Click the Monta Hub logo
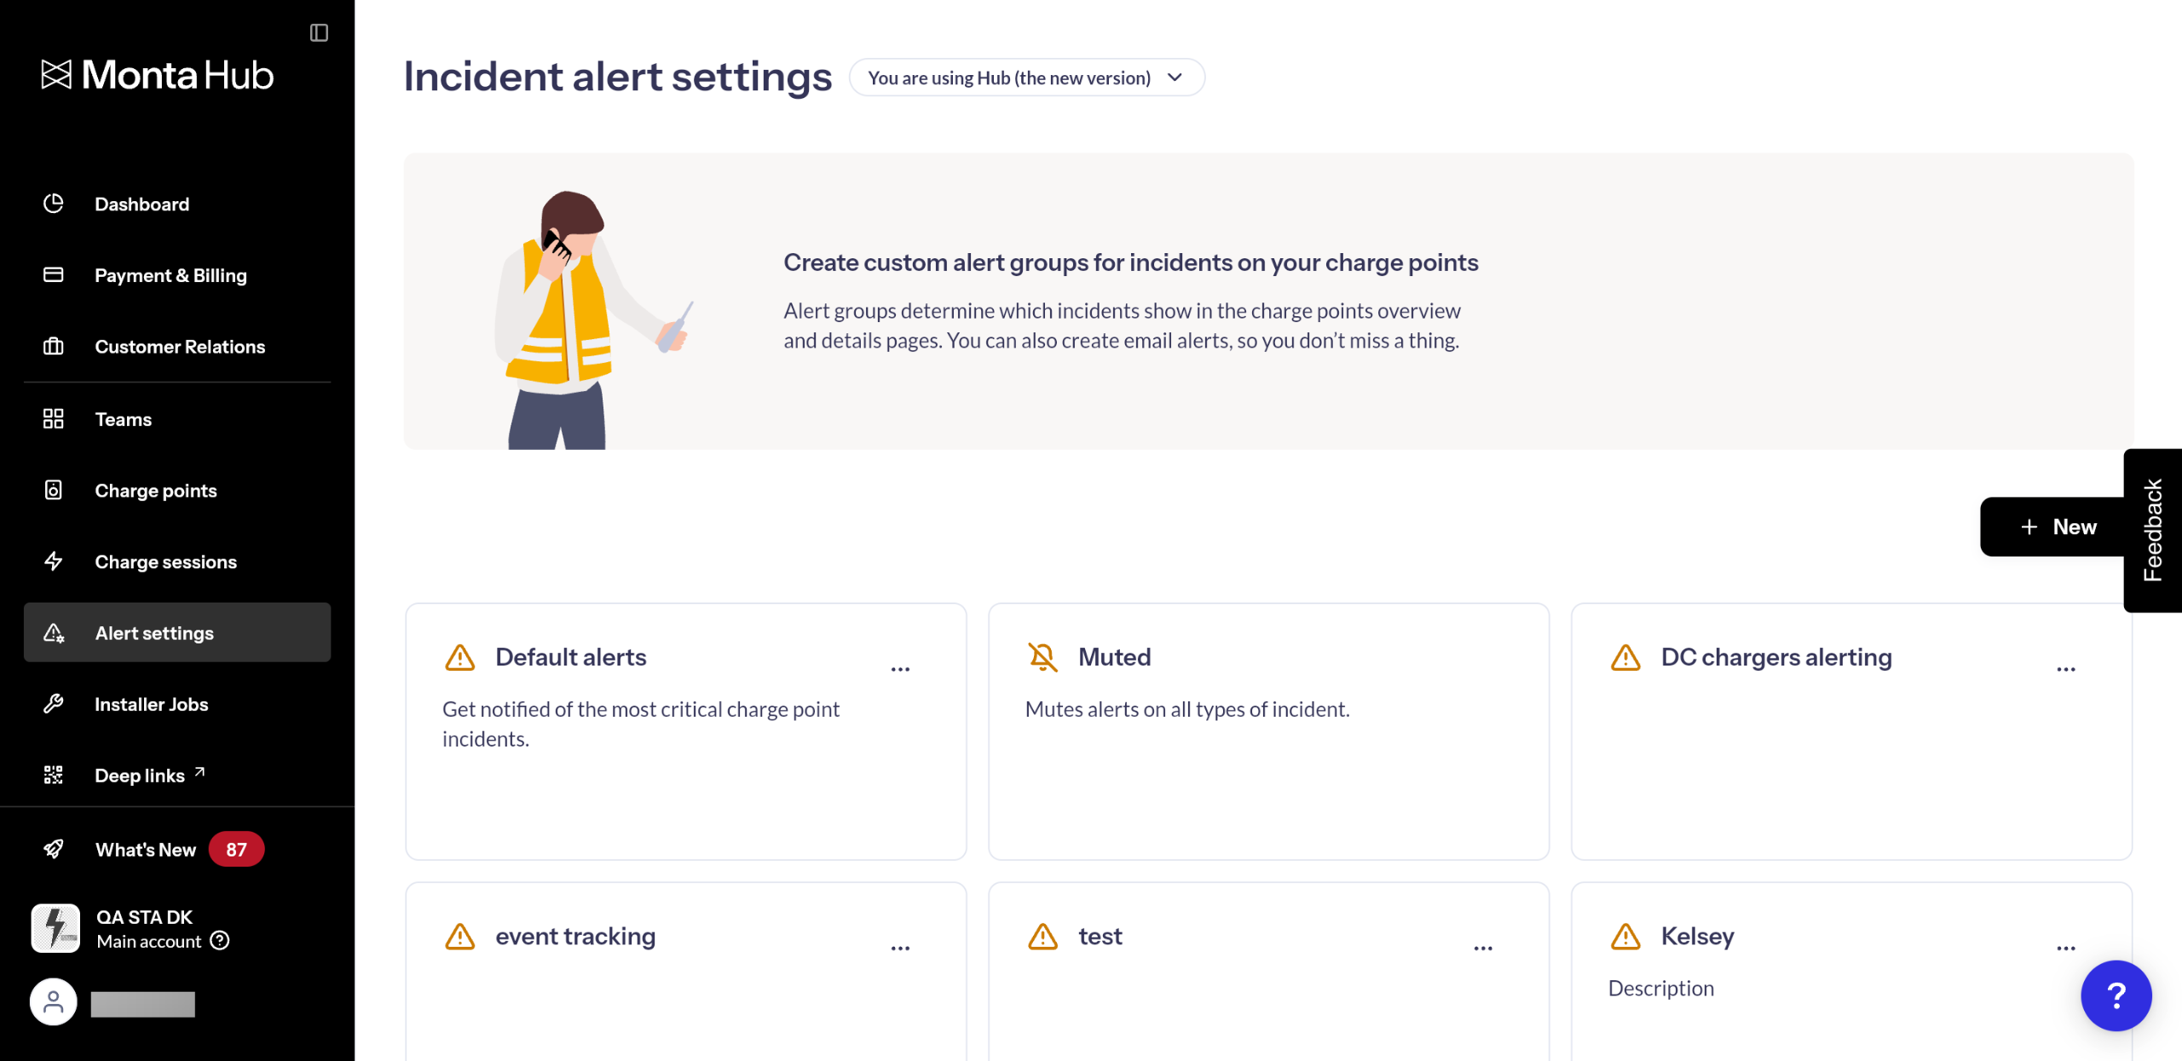The width and height of the screenshot is (2182, 1061). [158, 75]
